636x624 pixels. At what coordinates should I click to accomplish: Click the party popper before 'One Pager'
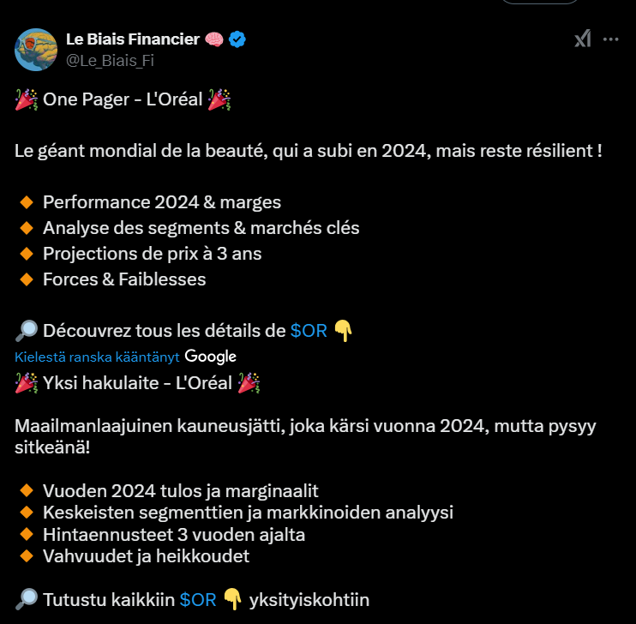25,100
